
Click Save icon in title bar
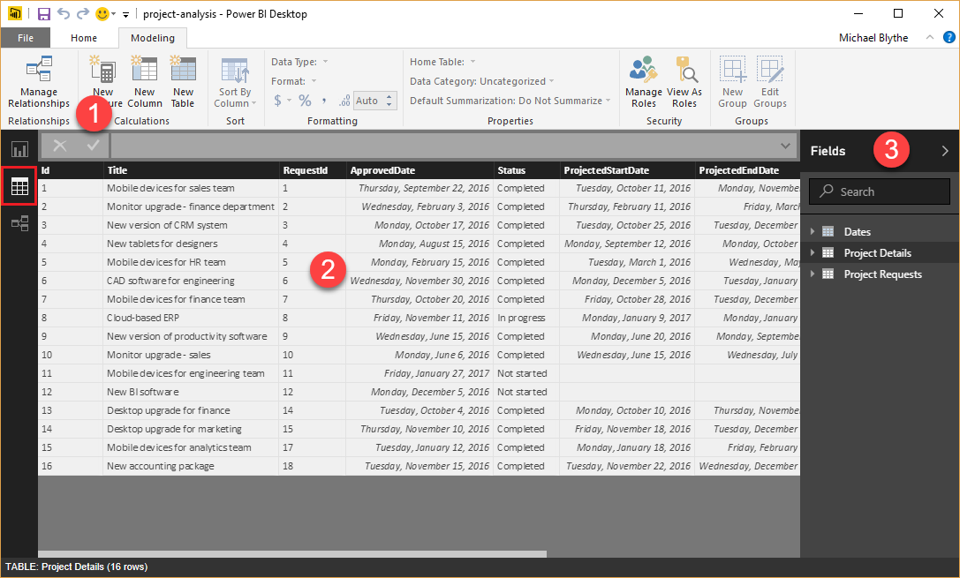(x=43, y=13)
